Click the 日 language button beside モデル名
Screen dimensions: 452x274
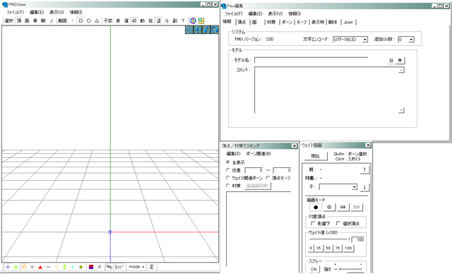coord(391,61)
